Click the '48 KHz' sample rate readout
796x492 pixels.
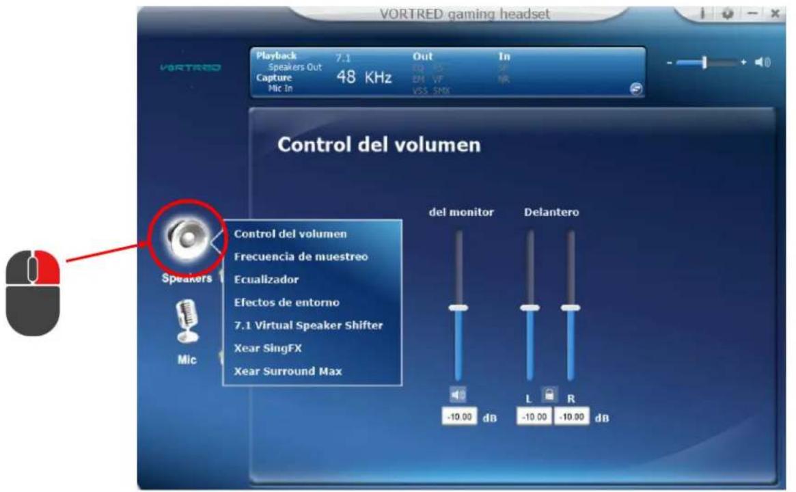point(364,77)
